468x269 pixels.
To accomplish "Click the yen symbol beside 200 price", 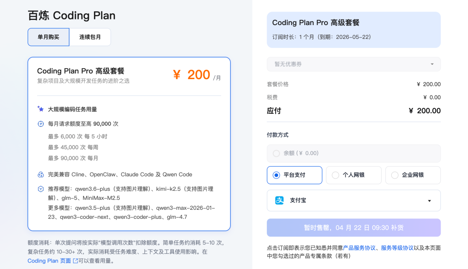I will (177, 75).
